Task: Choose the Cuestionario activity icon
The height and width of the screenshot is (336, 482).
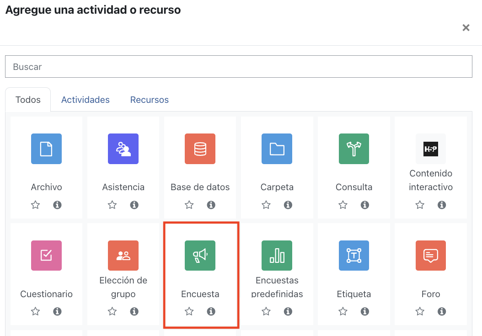Action: 47,256
